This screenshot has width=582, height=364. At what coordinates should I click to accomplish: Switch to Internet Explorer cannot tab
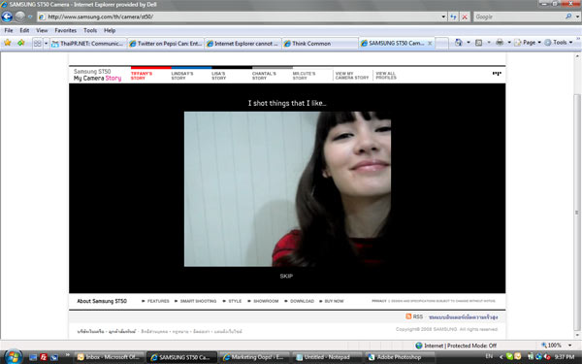(x=242, y=44)
